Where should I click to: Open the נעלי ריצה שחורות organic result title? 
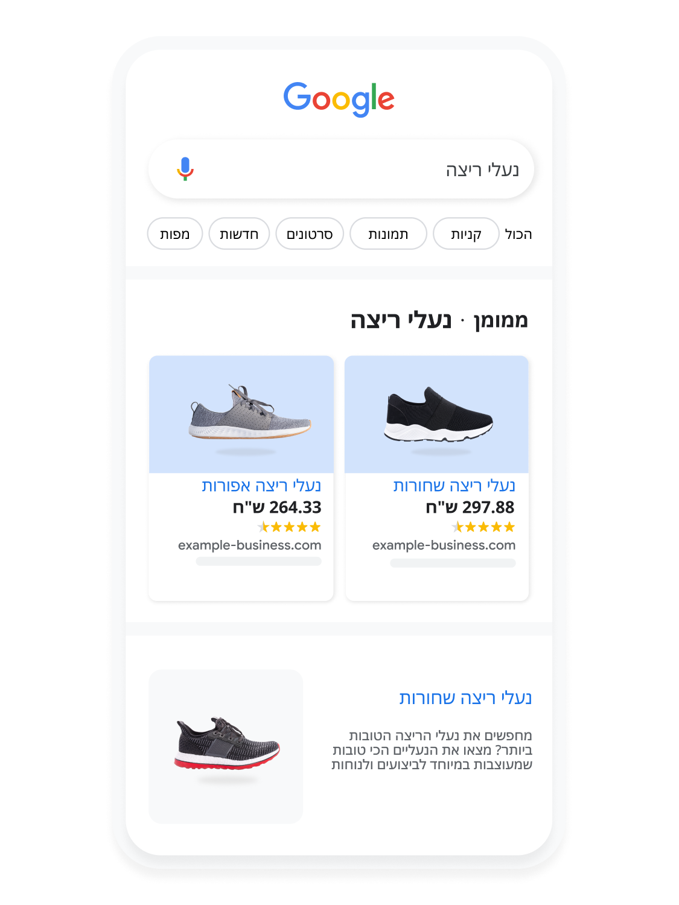coord(465,698)
